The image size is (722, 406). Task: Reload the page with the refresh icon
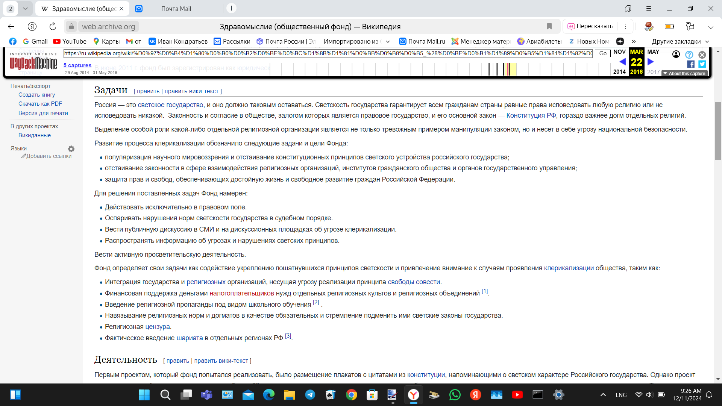53,26
